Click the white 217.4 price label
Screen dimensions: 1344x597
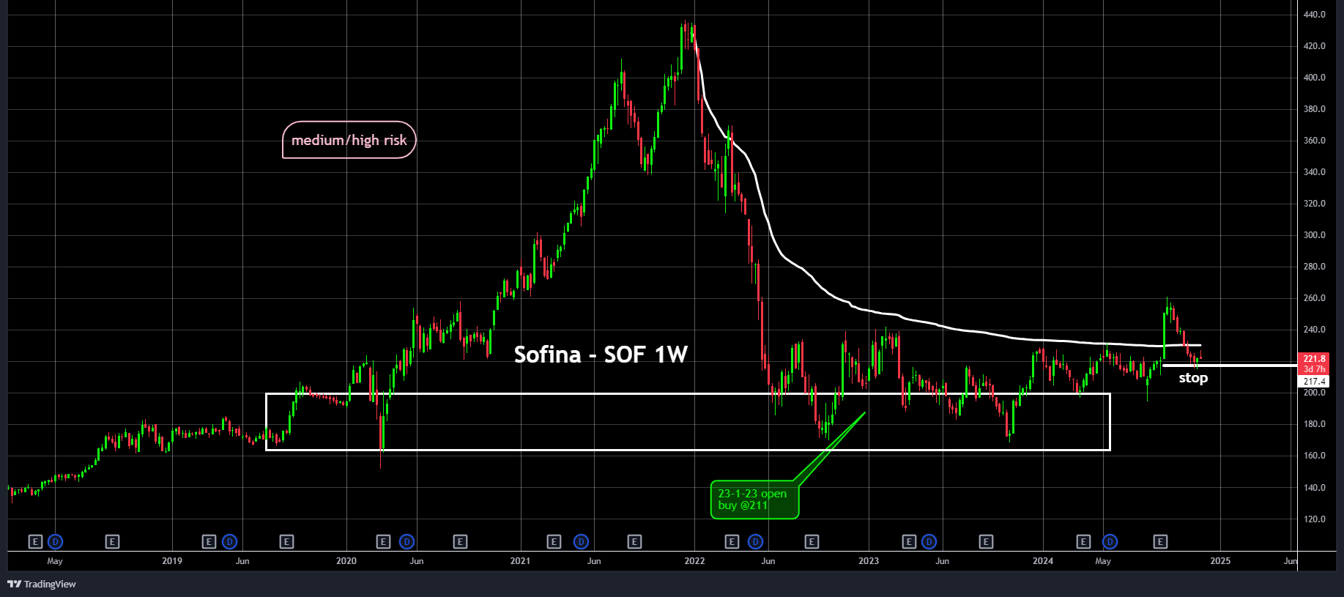pos(1314,382)
